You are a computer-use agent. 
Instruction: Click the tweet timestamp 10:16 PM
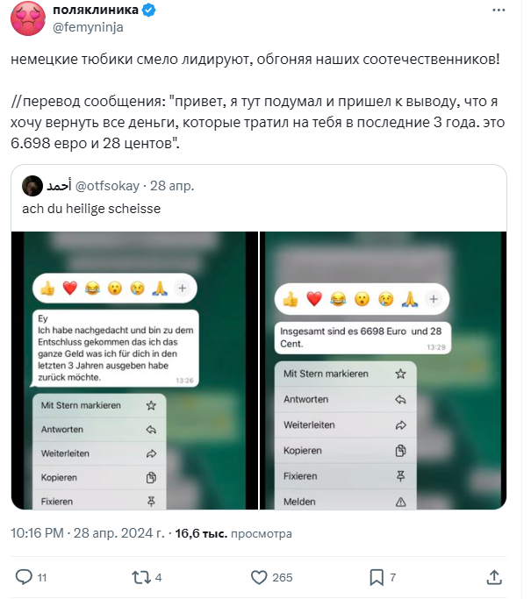click(x=37, y=533)
